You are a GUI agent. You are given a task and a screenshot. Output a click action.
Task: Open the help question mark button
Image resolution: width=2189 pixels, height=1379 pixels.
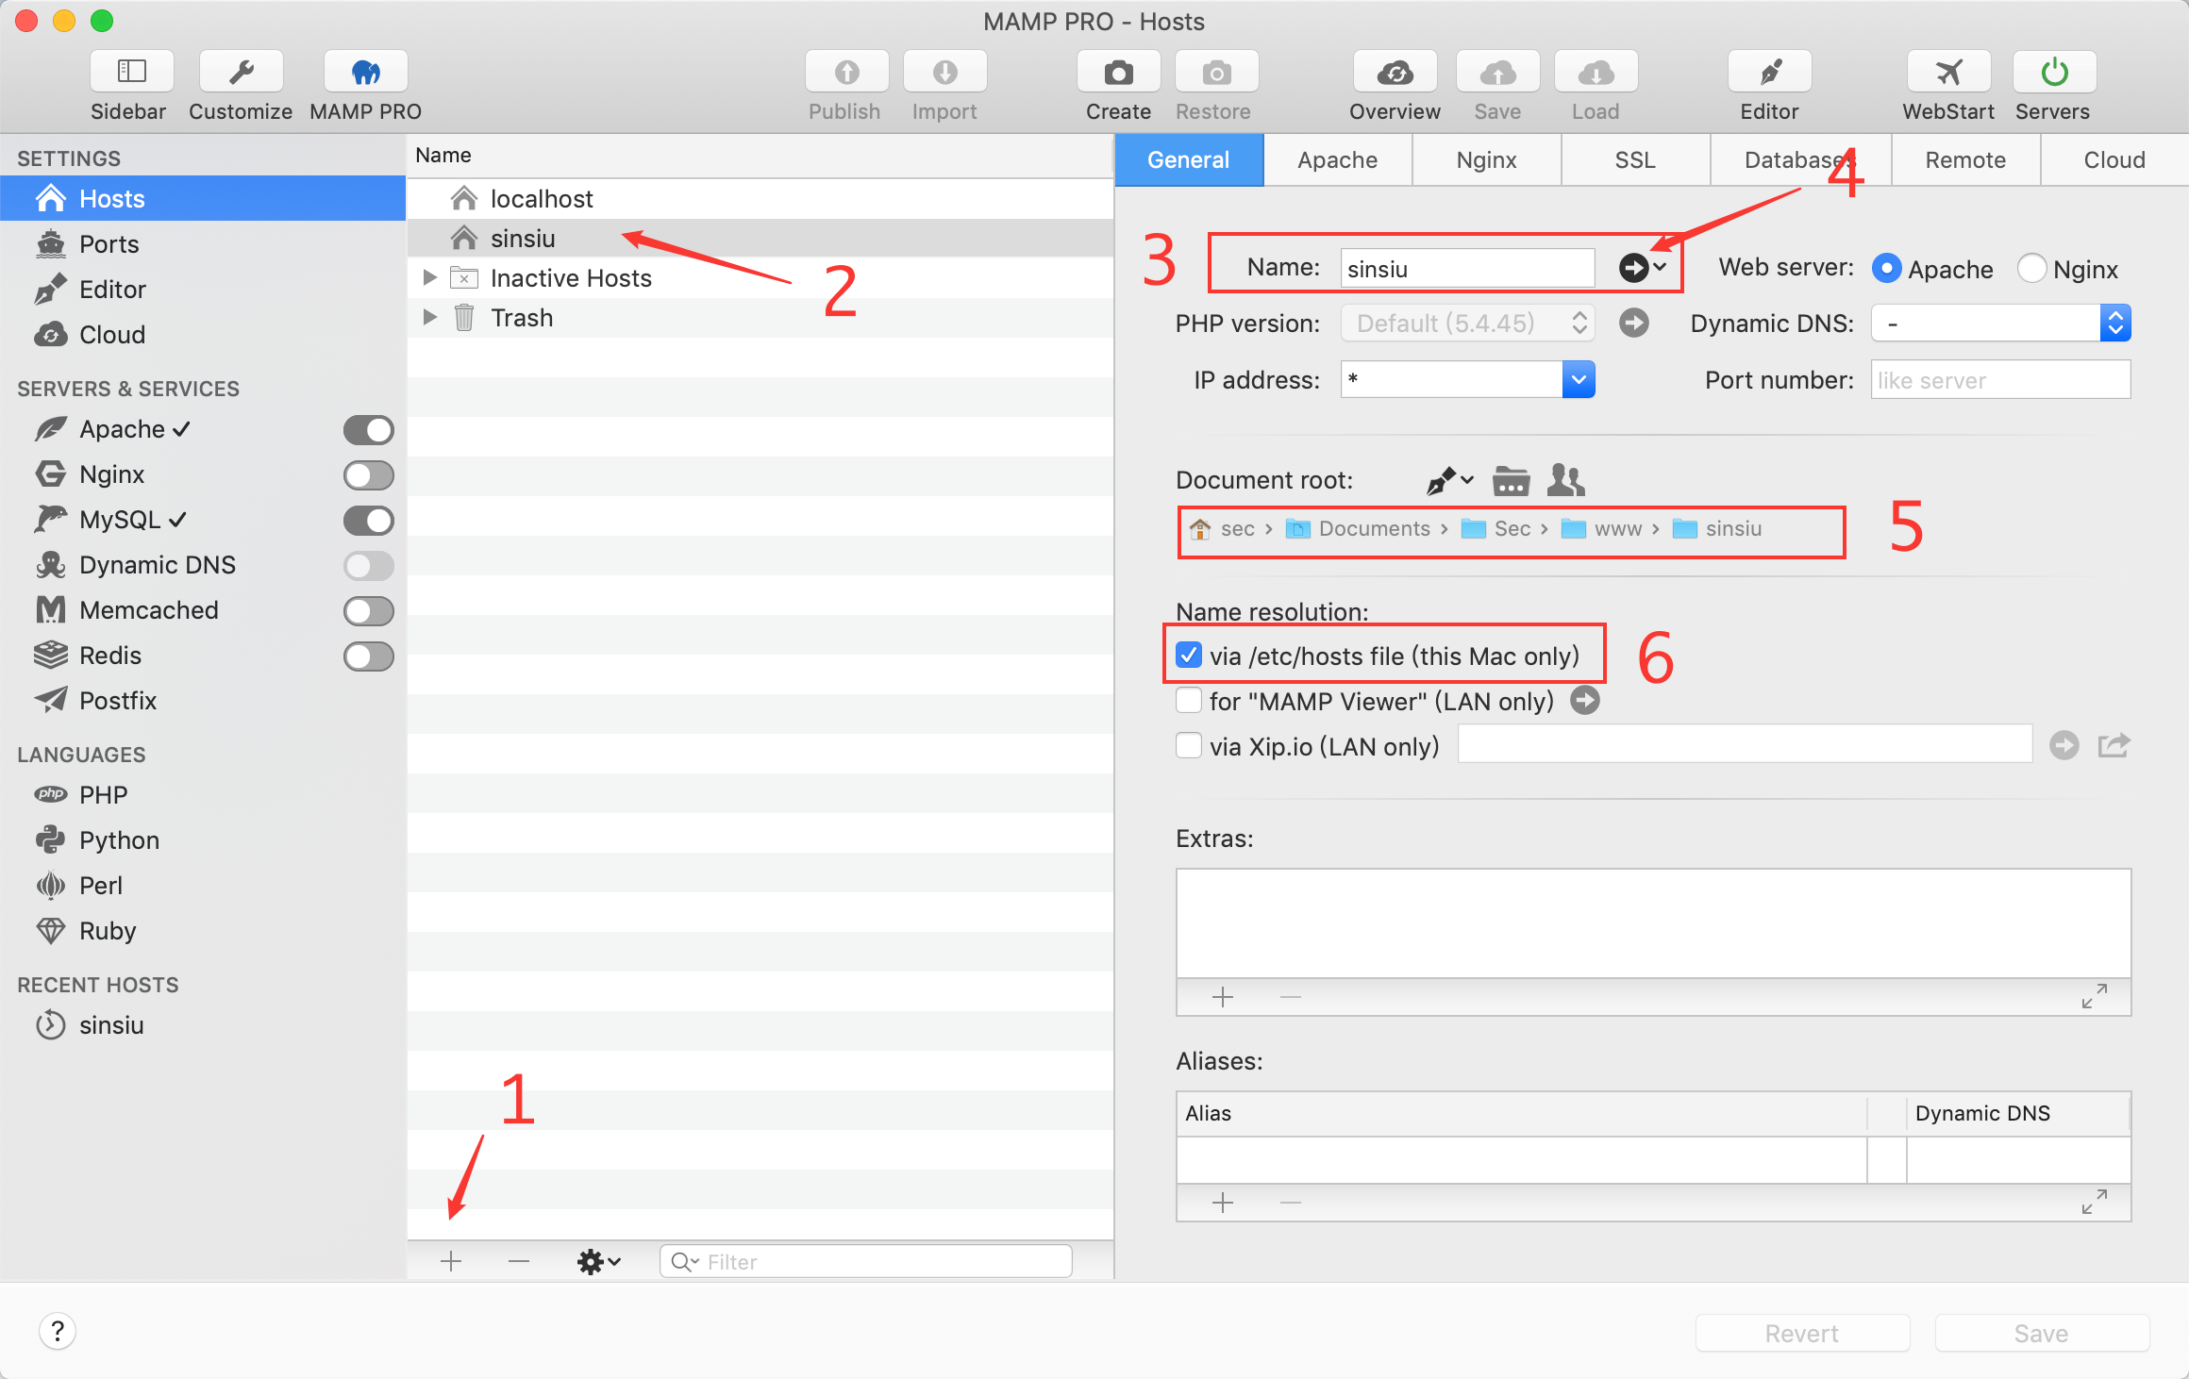point(58,1331)
